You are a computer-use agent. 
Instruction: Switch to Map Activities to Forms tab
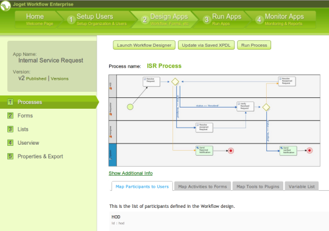pos(202,187)
